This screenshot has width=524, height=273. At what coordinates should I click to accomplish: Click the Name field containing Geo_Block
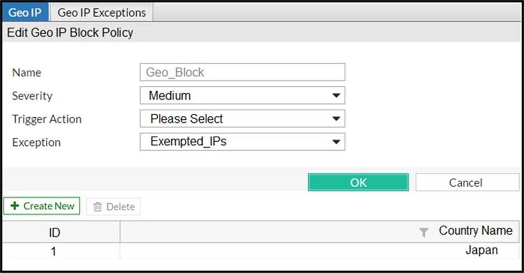242,72
